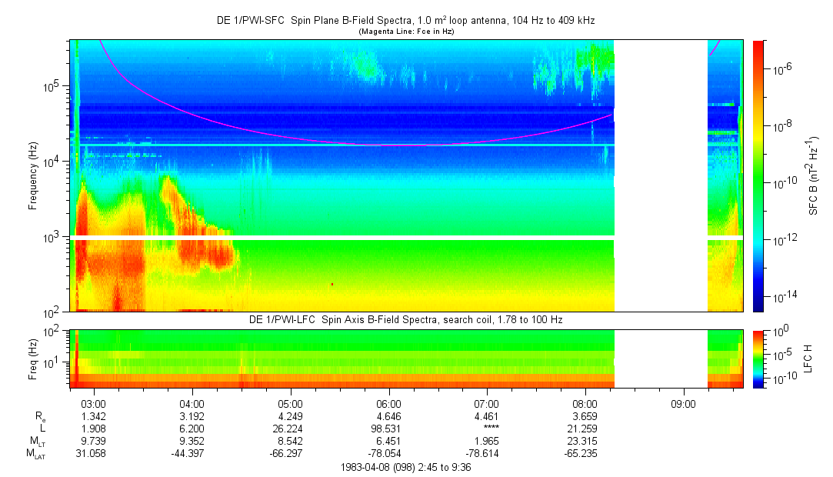The image size is (833, 477).
Task: Click the 10^3 tick label on the frequency axis
Action: click(54, 238)
